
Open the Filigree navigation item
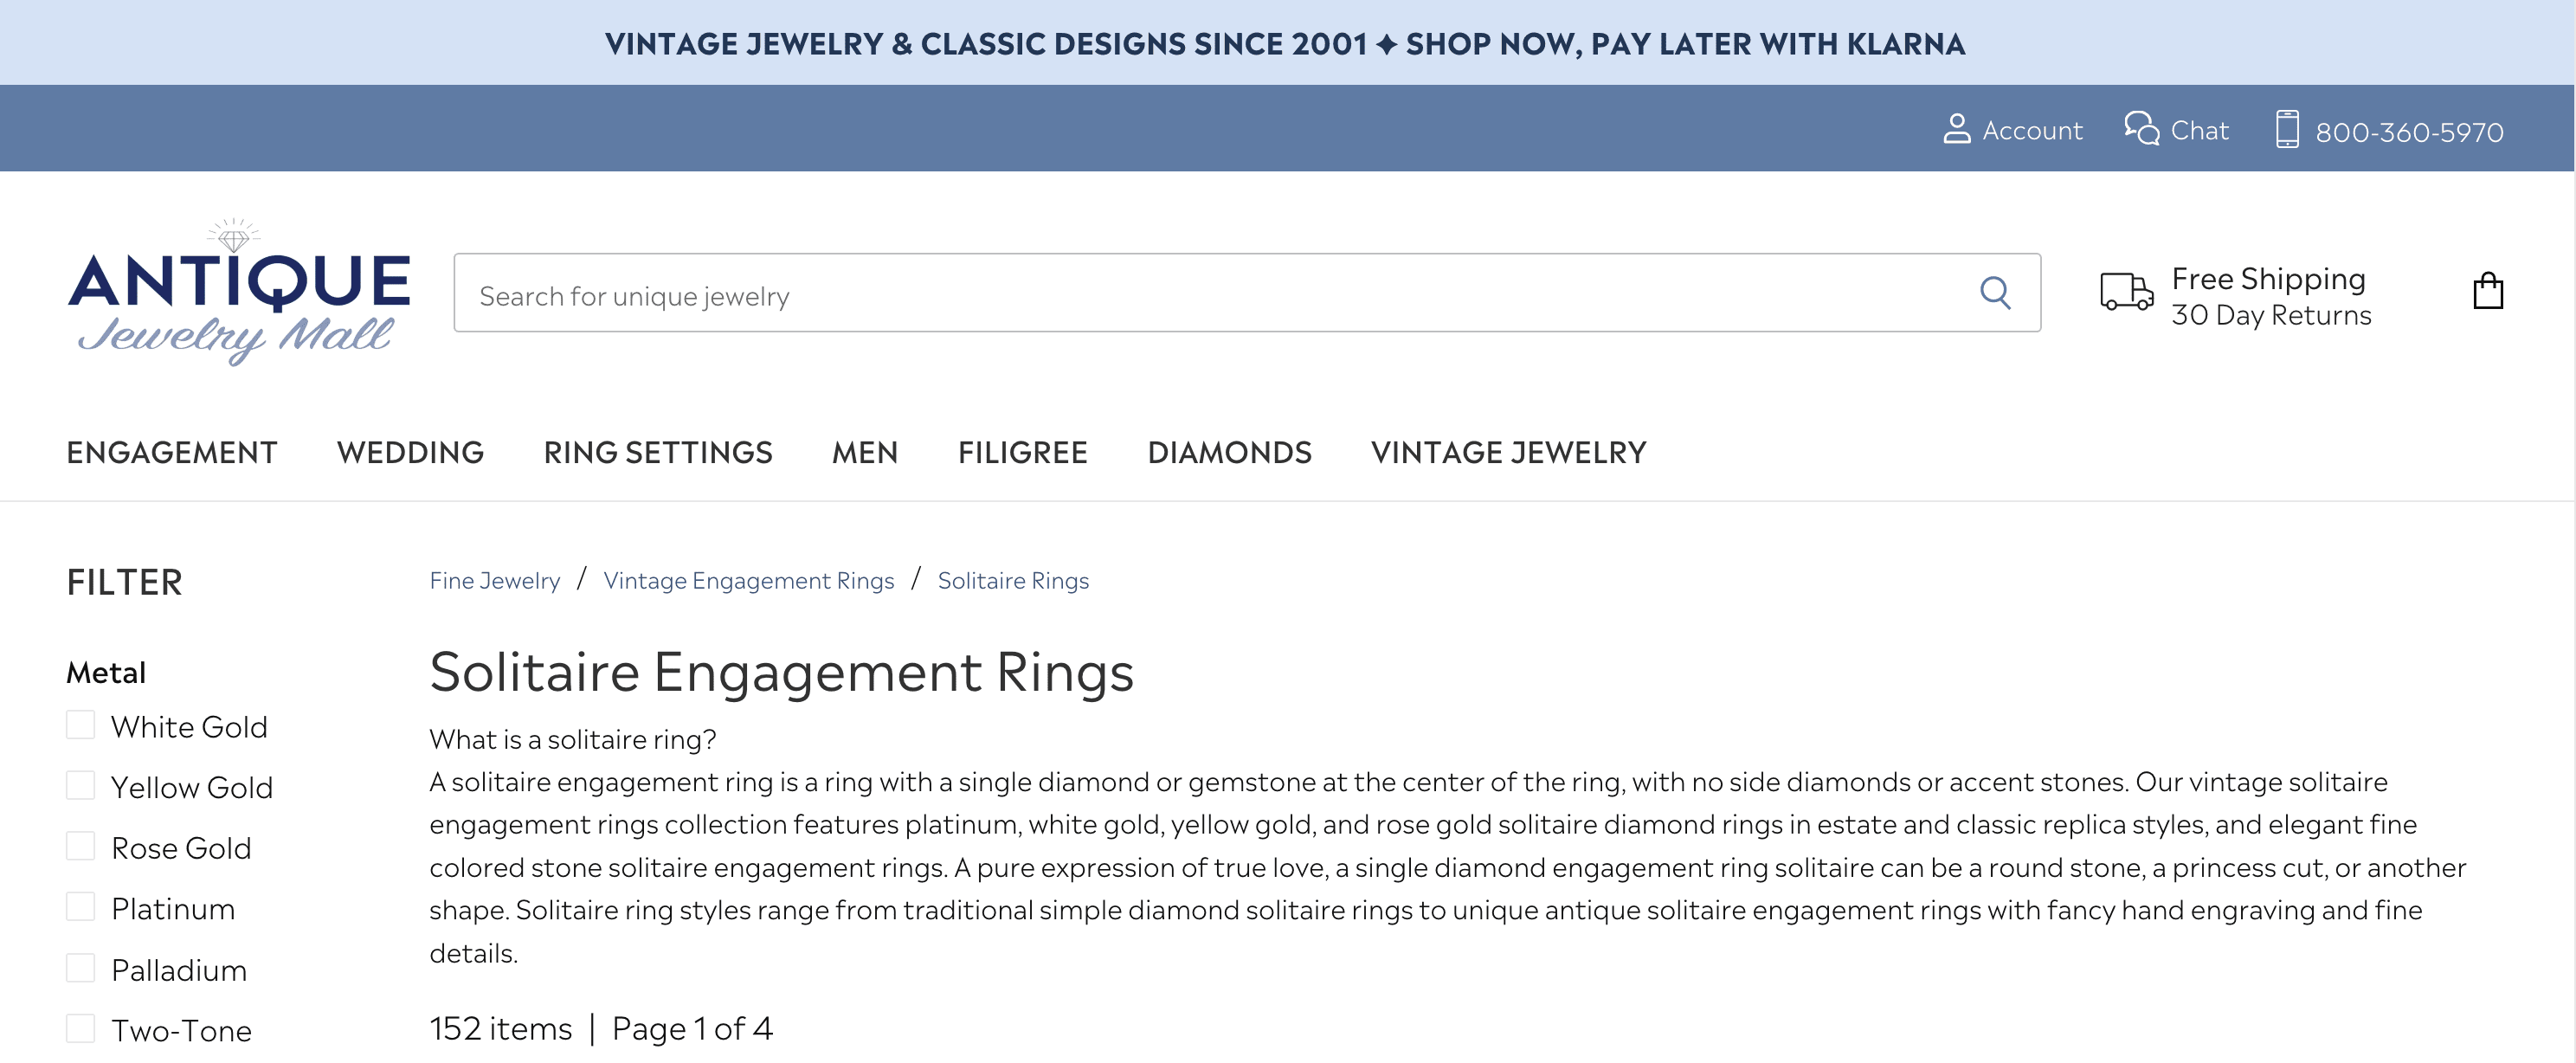[1022, 452]
